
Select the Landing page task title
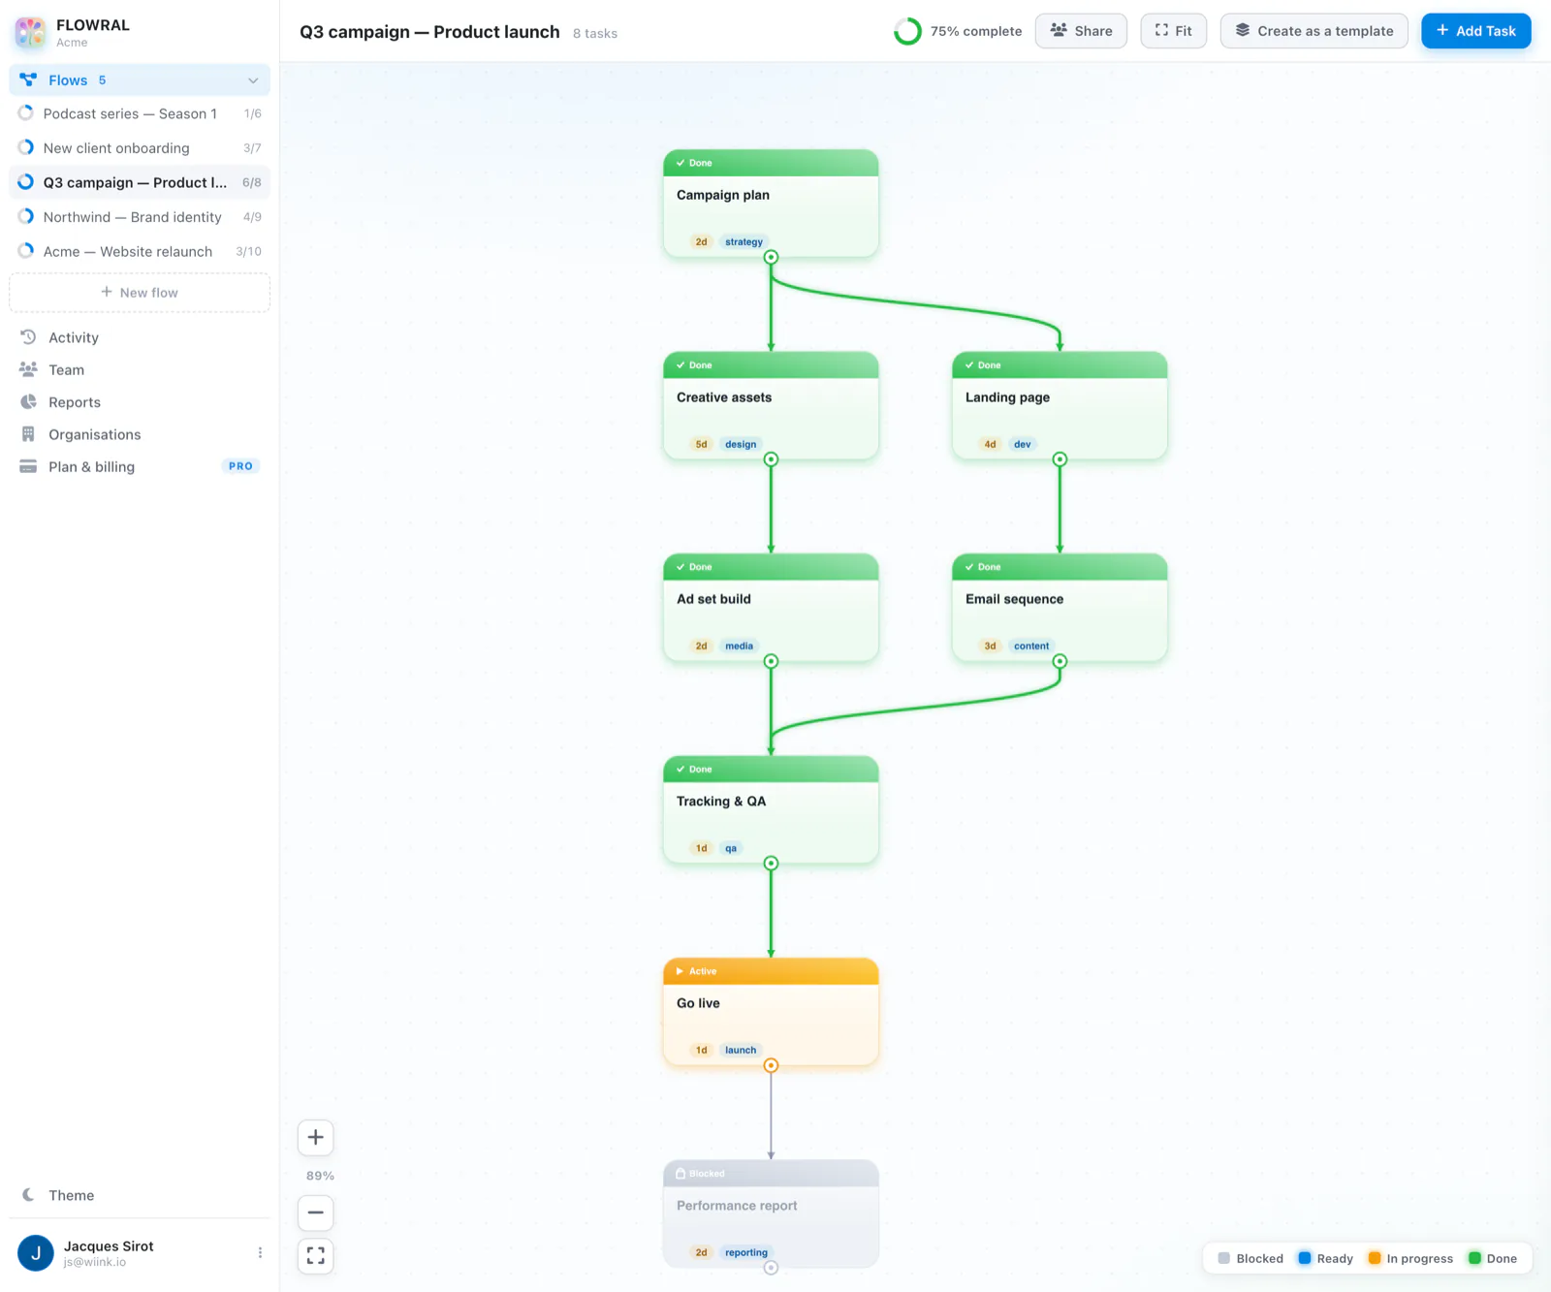pos(1007,397)
